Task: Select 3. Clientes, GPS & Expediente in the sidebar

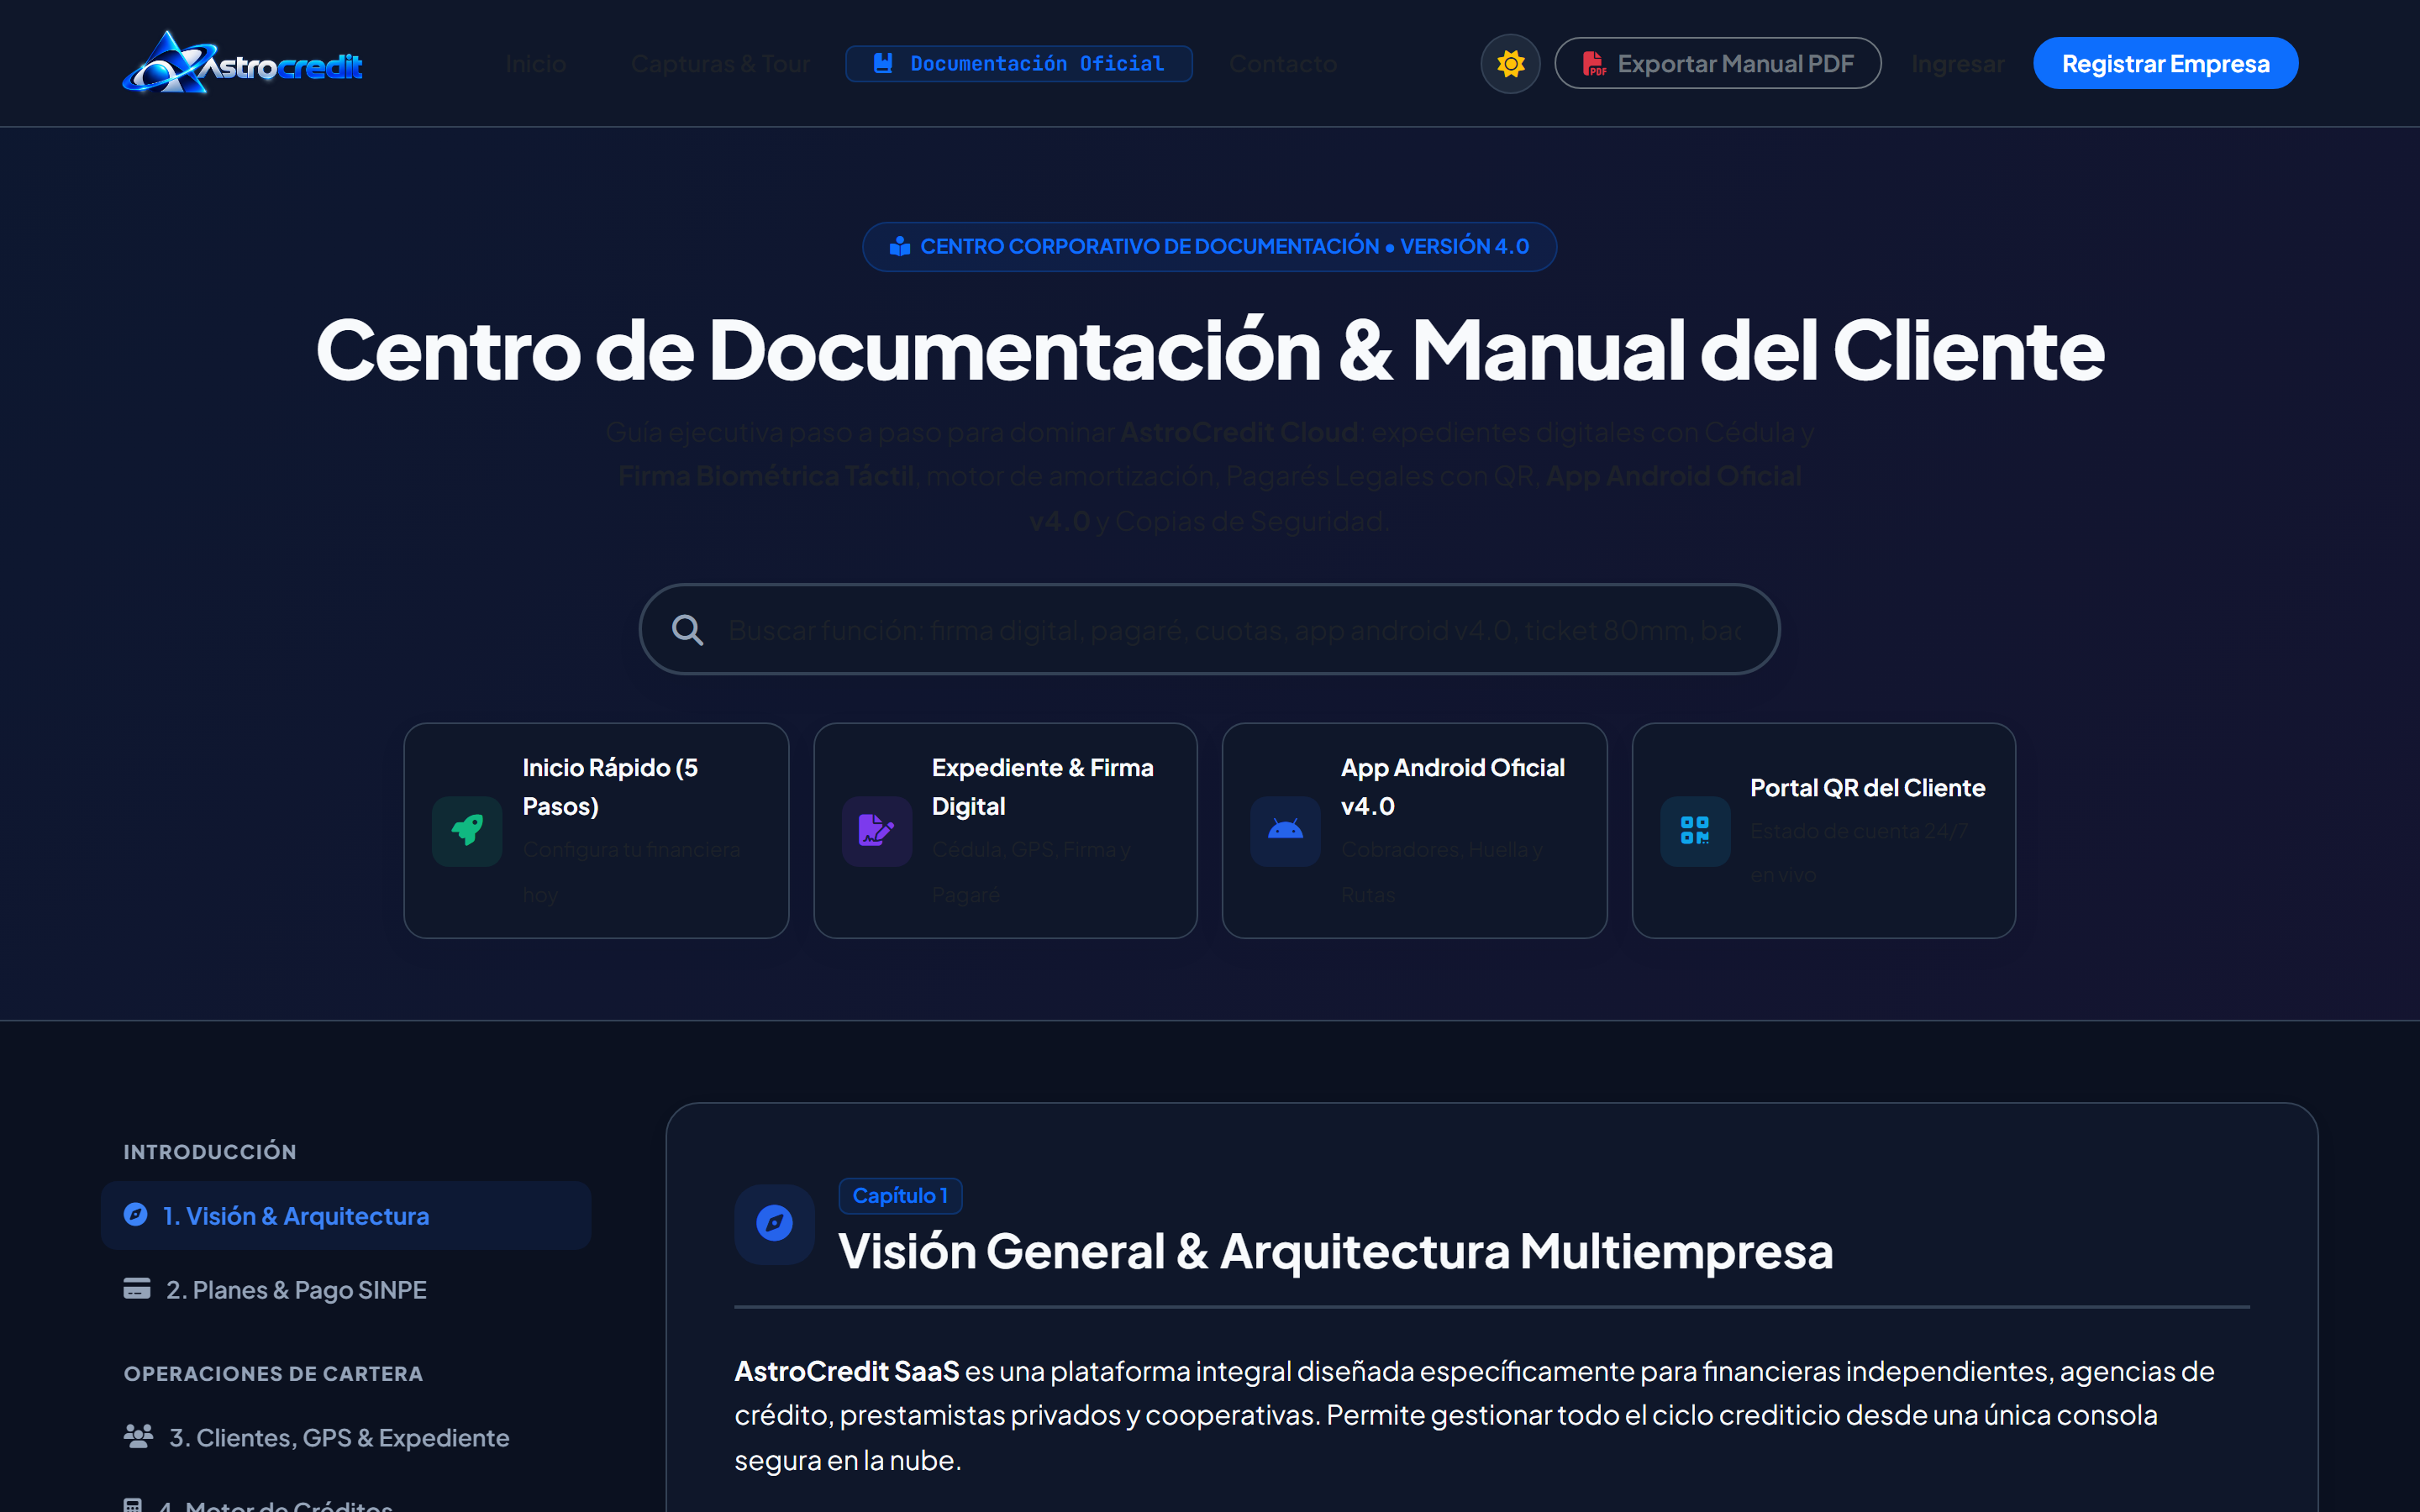Action: click(x=346, y=1437)
